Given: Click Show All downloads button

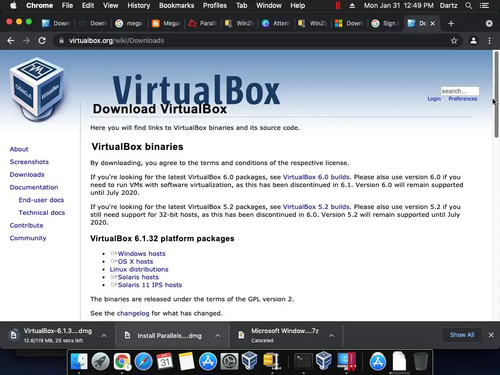Looking at the screenshot, I should click(462, 335).
